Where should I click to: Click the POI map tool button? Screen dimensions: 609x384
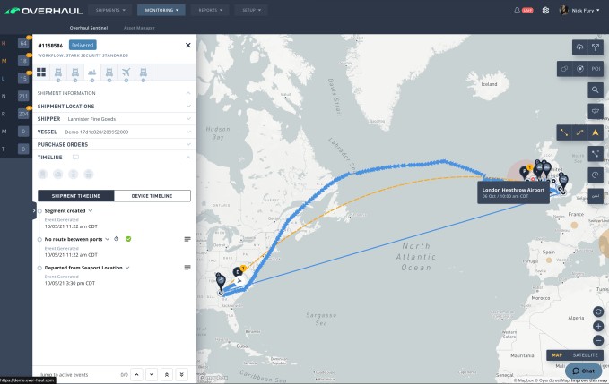click(596, 69)
